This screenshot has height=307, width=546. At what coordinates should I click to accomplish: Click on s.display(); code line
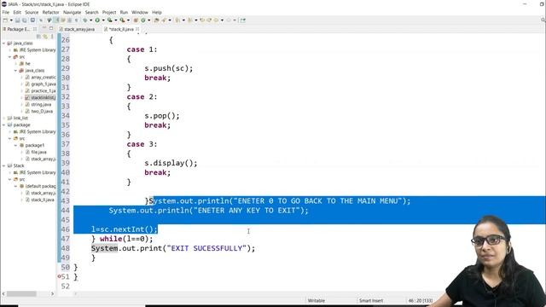(171, 163)
